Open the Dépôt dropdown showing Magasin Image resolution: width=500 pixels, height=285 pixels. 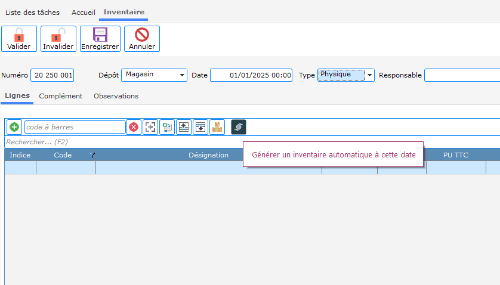154,75
